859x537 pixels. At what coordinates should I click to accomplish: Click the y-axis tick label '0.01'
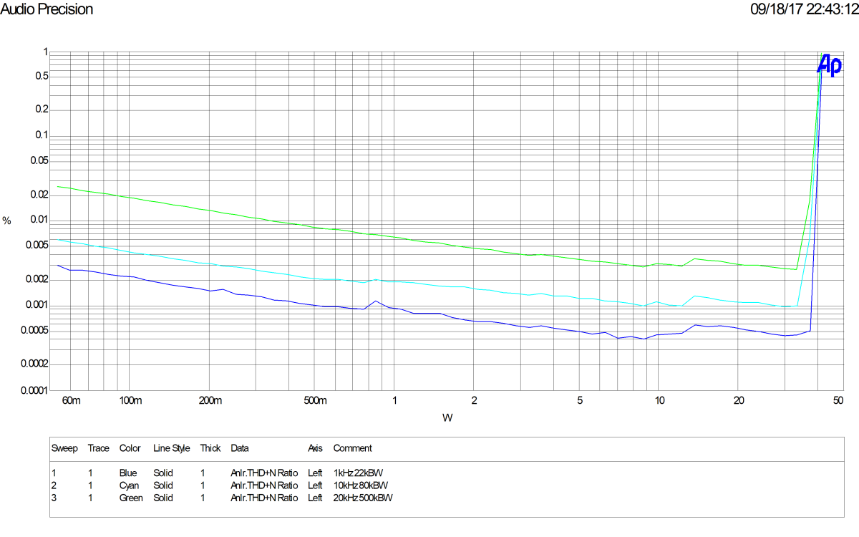click(38, 220)
